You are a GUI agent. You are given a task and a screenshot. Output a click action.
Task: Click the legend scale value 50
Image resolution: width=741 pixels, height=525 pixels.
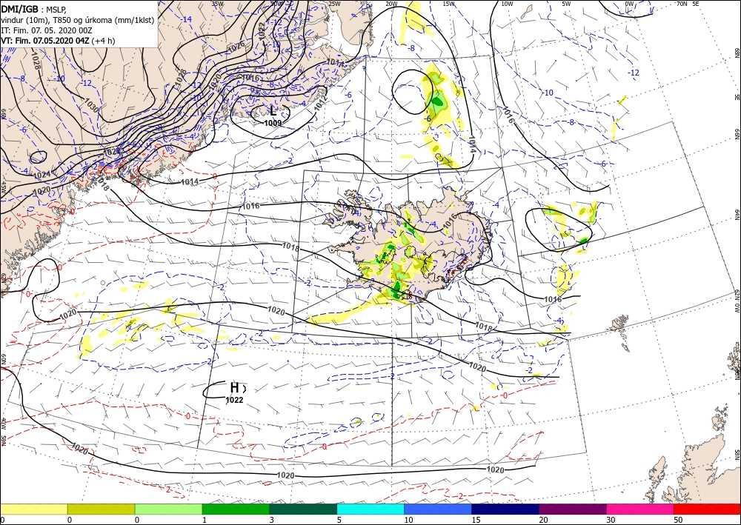tap(678, 520)
